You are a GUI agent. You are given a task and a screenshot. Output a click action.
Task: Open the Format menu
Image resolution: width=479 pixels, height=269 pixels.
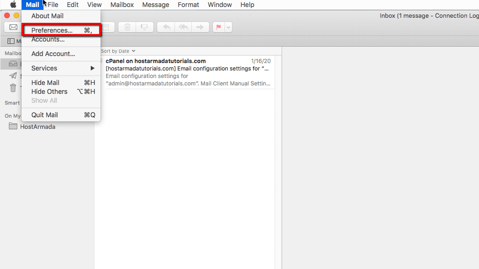pos(189,5)
